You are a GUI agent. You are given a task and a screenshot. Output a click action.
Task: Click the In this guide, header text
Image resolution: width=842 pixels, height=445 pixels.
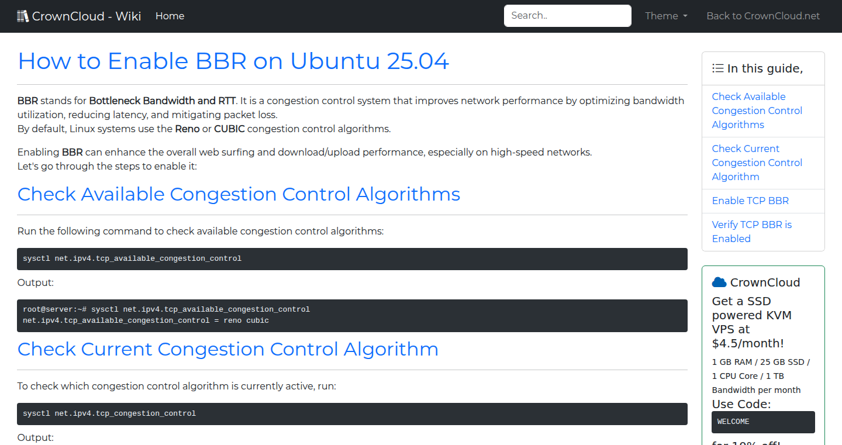click(765, 68)
